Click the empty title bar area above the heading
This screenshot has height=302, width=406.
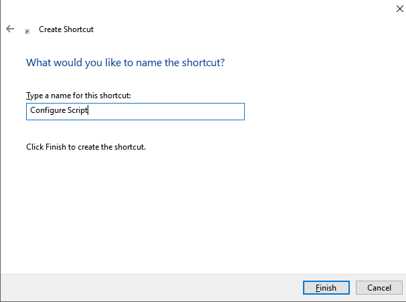(201, 9)
